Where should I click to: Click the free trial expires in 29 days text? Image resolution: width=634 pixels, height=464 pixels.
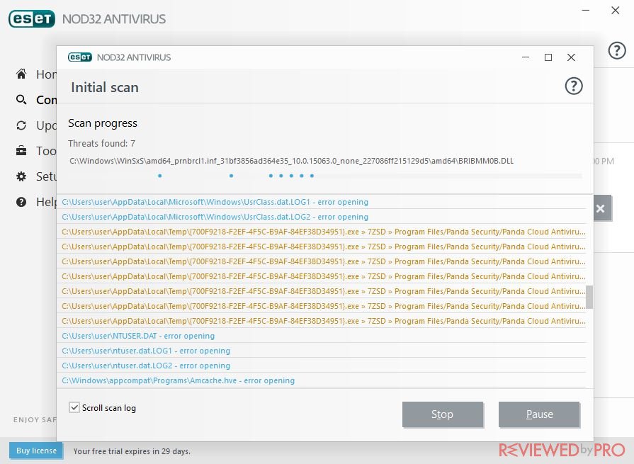coord(132,451)
